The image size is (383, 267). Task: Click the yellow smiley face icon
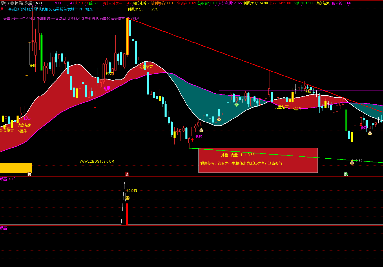pos(127,198)
